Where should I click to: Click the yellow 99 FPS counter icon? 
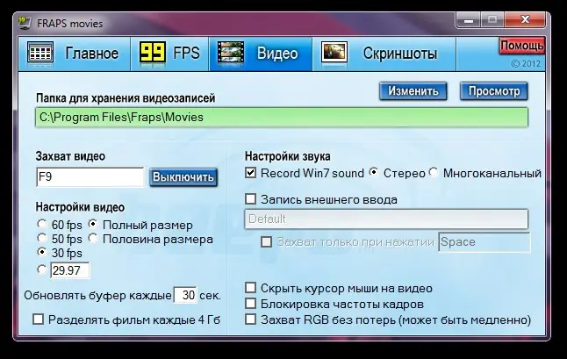pos(153,54)
